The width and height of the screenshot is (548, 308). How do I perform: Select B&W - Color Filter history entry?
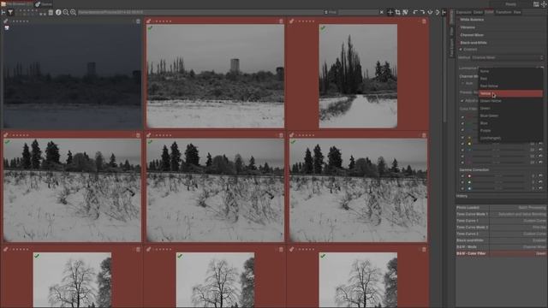(501, 253)
